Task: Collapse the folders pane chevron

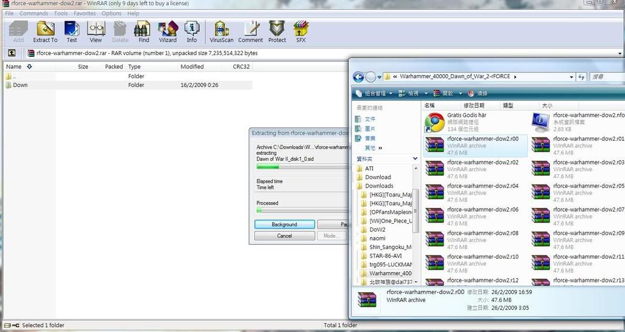Action: click(415, 158)
